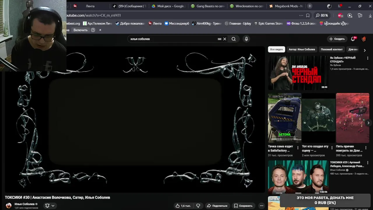Select the Автор: Илья Соболев chip
373x210 pixels.
coord(302,50)
